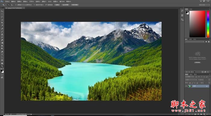Enable Zoom All Windows checkbox
Image resolution: width=211 pixels, height=116 pixels.
coord(34,5)
